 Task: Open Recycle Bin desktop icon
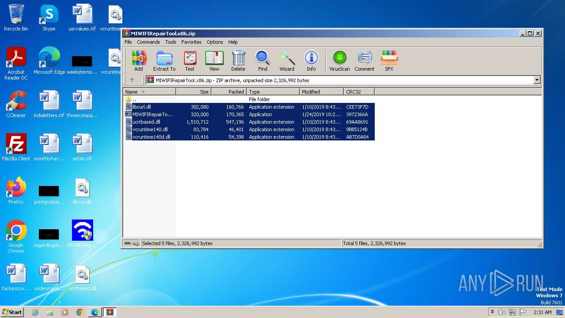16,18
